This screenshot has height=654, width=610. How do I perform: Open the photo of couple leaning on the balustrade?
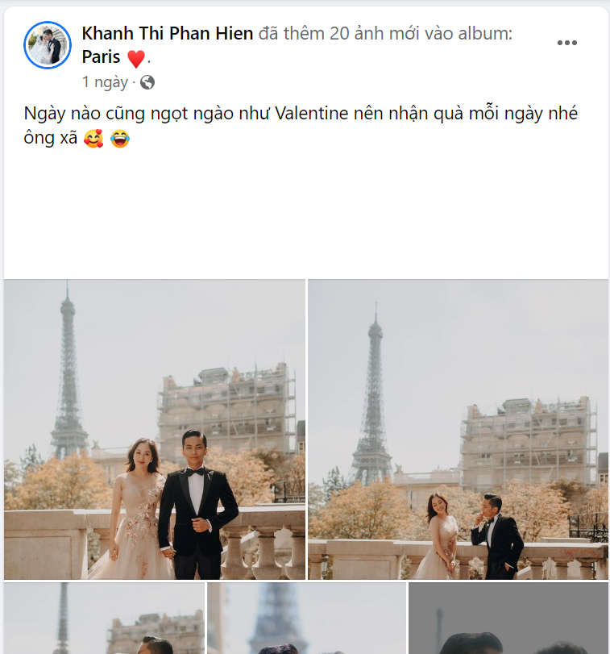[x=457, y=428]
